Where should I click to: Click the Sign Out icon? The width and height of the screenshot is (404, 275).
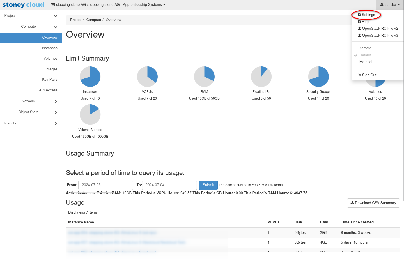pos(359,75)
